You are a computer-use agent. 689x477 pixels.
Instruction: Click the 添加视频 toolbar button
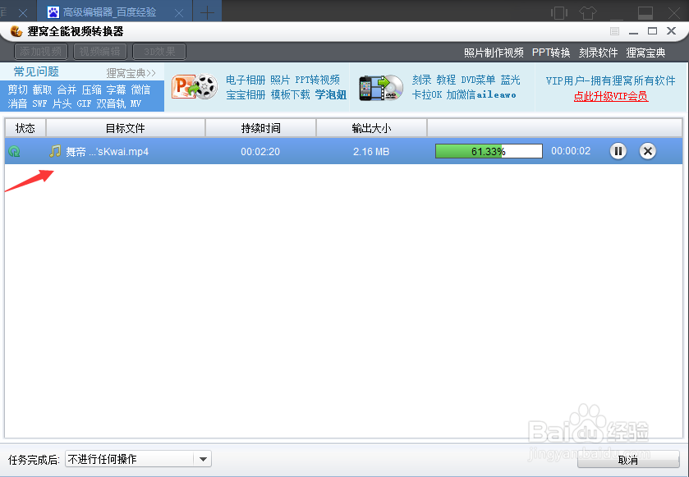[41, 52]
